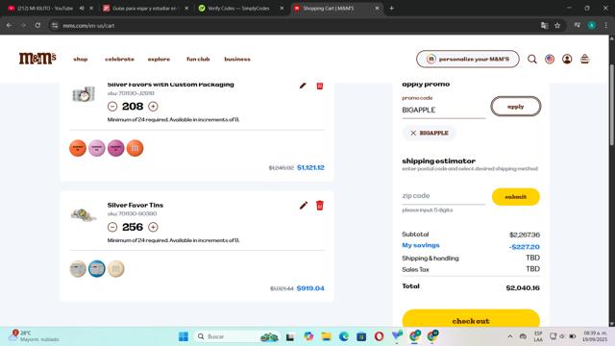
Task: Open Silver Favor Tins product thumbnail
Action: pyautogui.click(x=84, y=215)
